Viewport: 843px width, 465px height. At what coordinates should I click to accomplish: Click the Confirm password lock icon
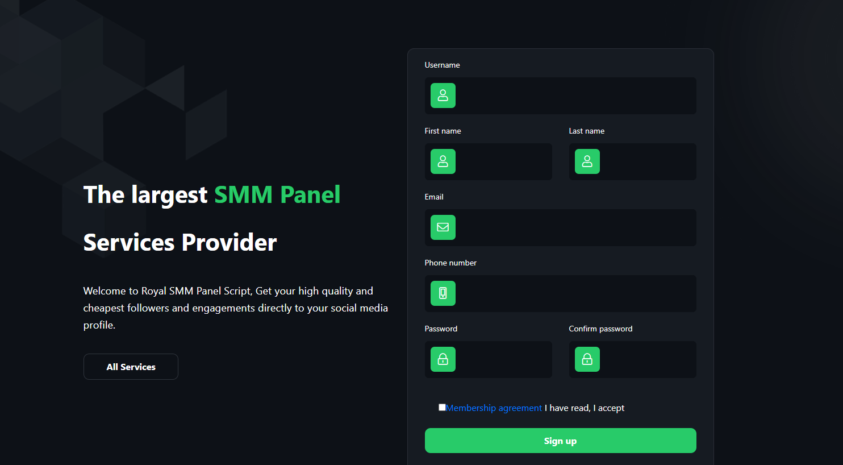click(587, 359)
